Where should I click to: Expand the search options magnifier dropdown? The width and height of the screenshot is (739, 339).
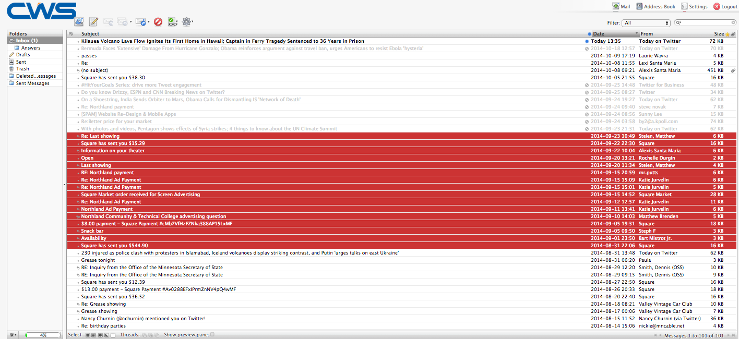click(678, 23)
